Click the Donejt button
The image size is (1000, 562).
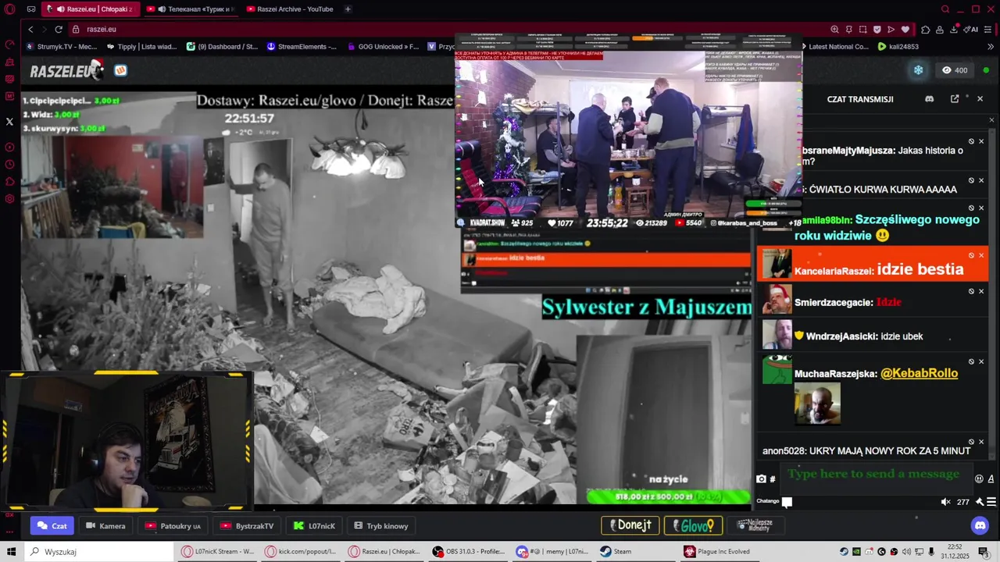tap(630, 525)
